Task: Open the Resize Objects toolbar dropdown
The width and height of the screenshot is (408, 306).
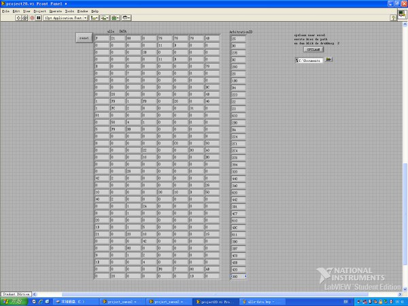Action: pos(116,18)
